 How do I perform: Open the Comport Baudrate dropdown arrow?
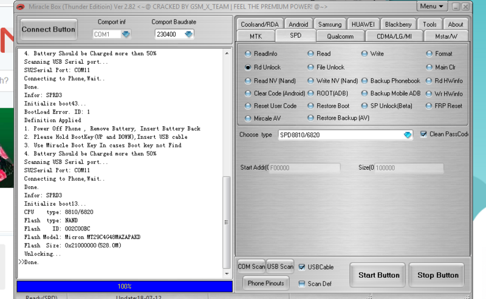pyautogui.click(x=188, y=34)
